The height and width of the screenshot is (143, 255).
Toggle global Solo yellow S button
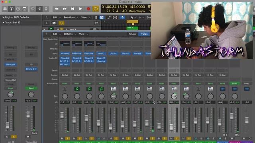61,23
